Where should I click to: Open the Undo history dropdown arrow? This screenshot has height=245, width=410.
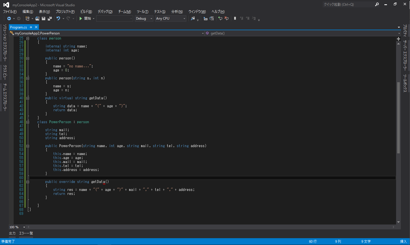pyautogui.click(x=63, y=18)
